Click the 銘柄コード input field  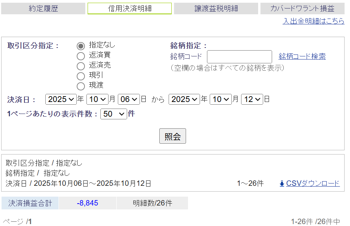(x=239, y=57)
